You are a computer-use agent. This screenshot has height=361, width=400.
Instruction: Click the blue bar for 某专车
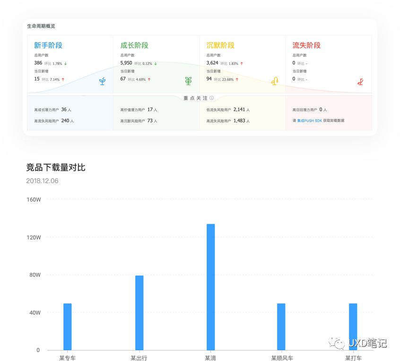point(68,326)
